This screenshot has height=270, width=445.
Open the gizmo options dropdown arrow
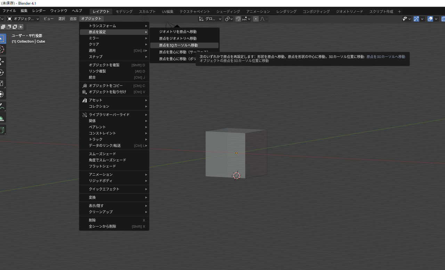point(422,19)
